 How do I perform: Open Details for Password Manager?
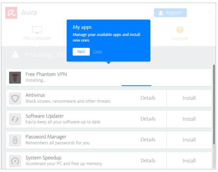pyautogui.click(x=148, y=140)
